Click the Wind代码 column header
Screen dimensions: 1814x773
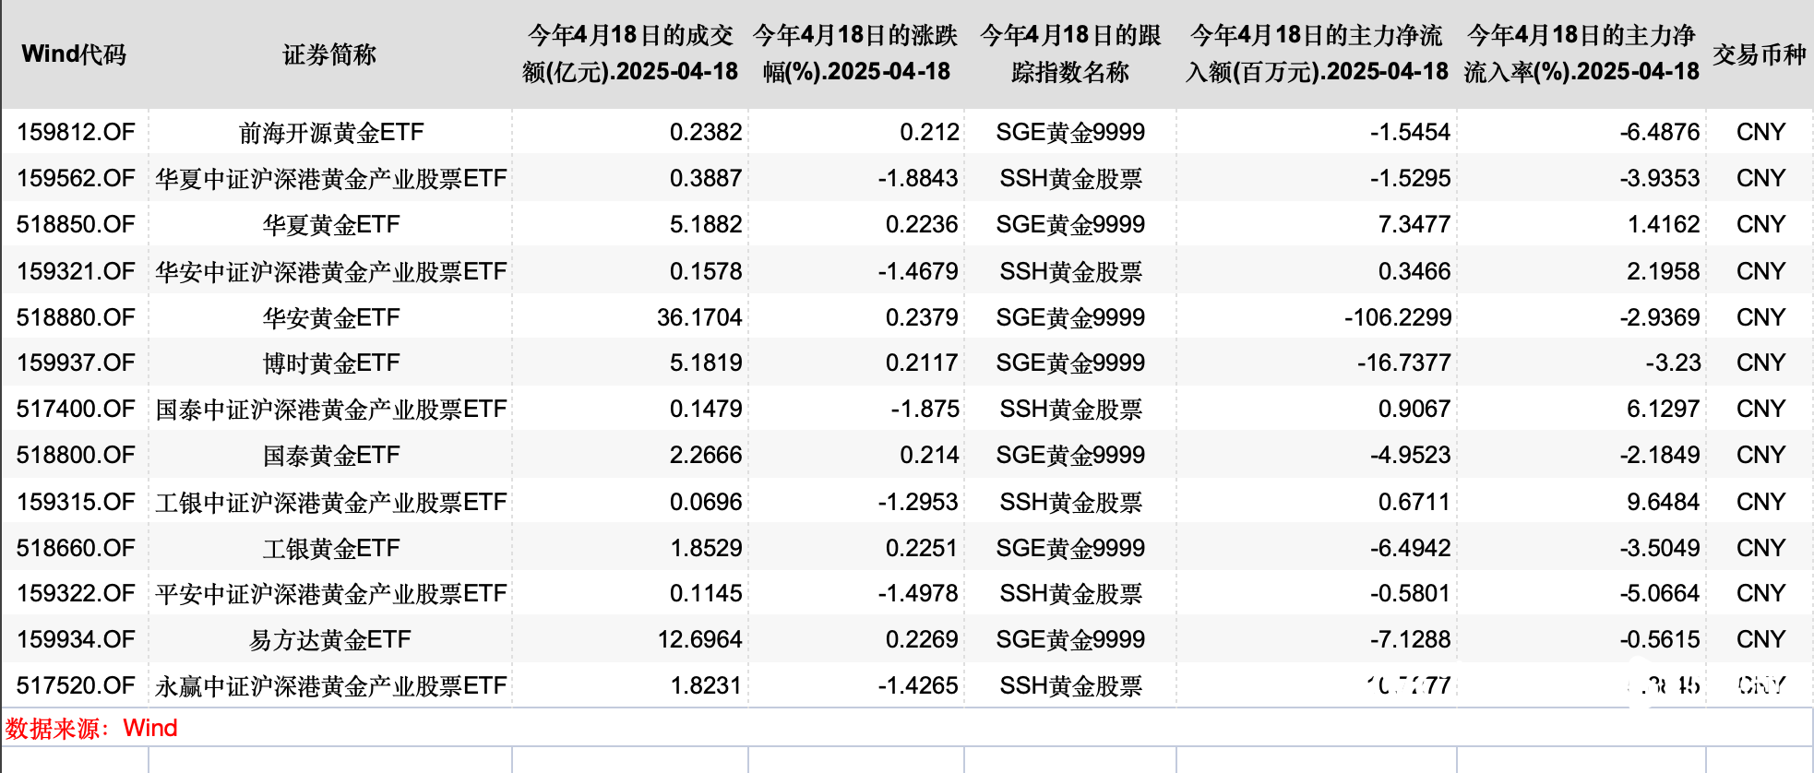pyautogui.click(x=74, y=54)
